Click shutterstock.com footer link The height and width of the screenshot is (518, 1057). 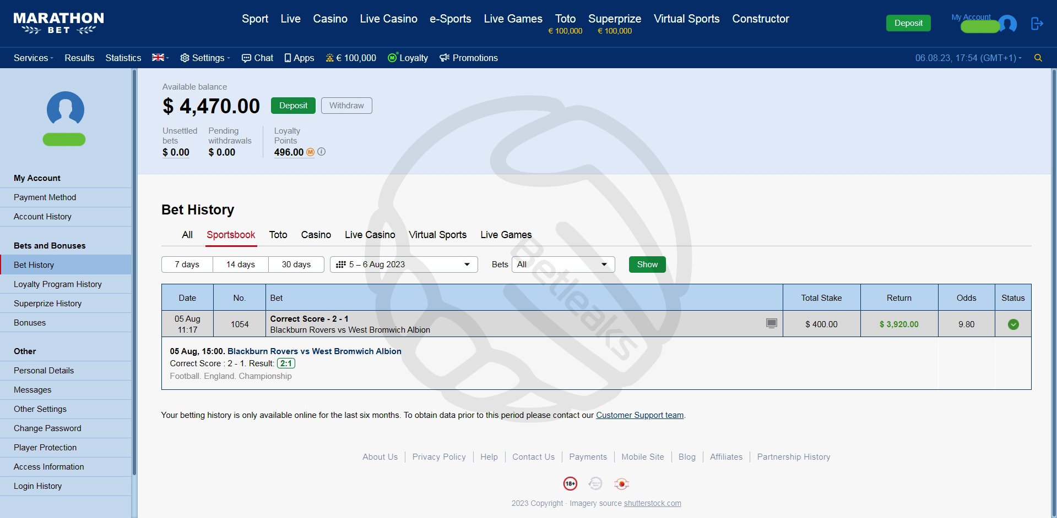[652, 503]
